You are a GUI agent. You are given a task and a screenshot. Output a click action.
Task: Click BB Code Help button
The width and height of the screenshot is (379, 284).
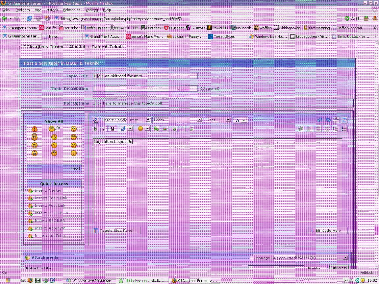(x=328, y=231)
